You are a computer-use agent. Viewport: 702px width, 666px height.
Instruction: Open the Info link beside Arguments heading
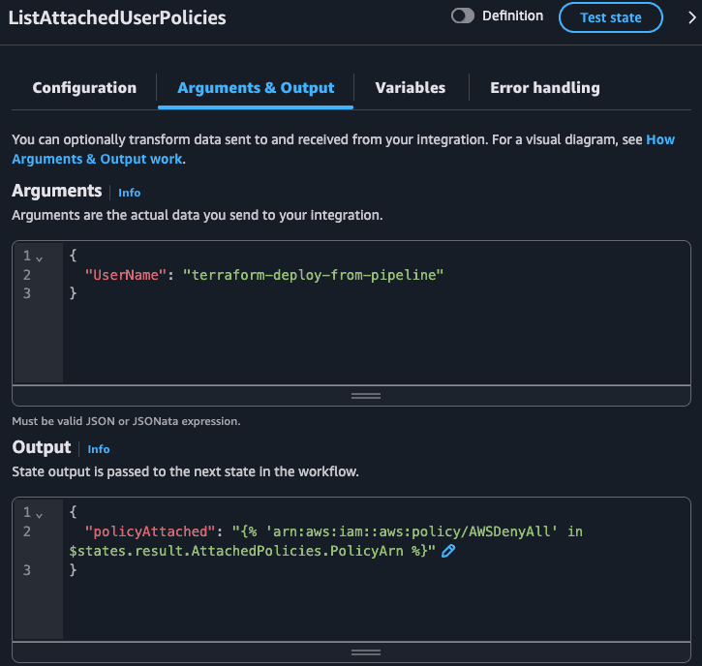pyautogui.click(x=130, y=193)
